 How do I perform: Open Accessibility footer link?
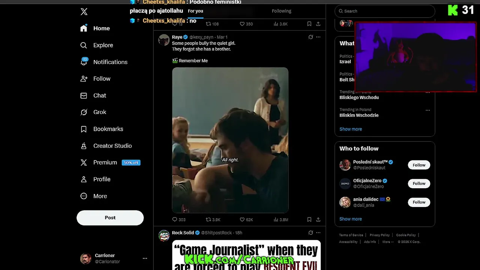pyautogui.click(x=348, y=242)
